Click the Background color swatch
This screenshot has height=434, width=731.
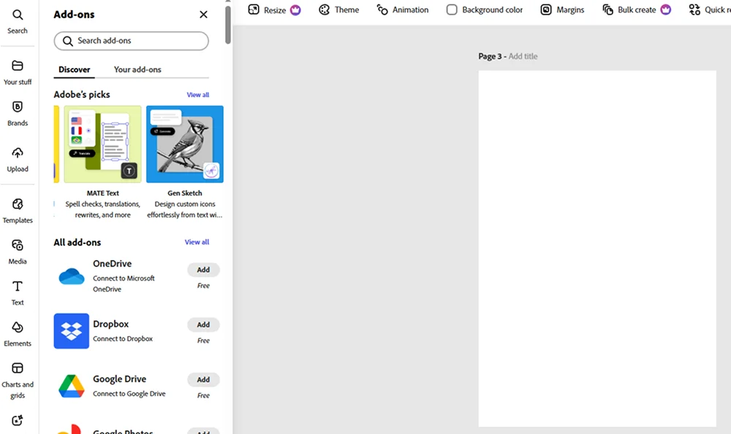click(452, 9)
